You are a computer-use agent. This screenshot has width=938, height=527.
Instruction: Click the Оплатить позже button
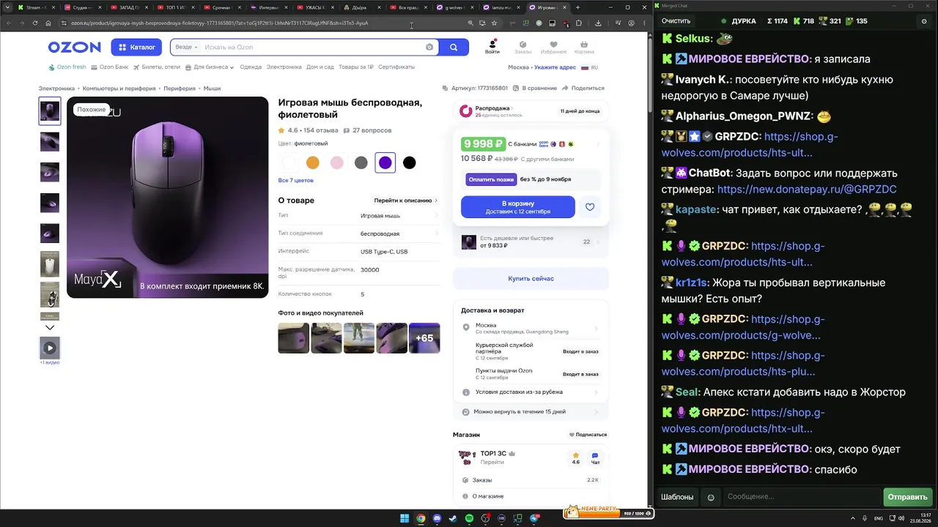pyautogui.click(x=491, y=179)
